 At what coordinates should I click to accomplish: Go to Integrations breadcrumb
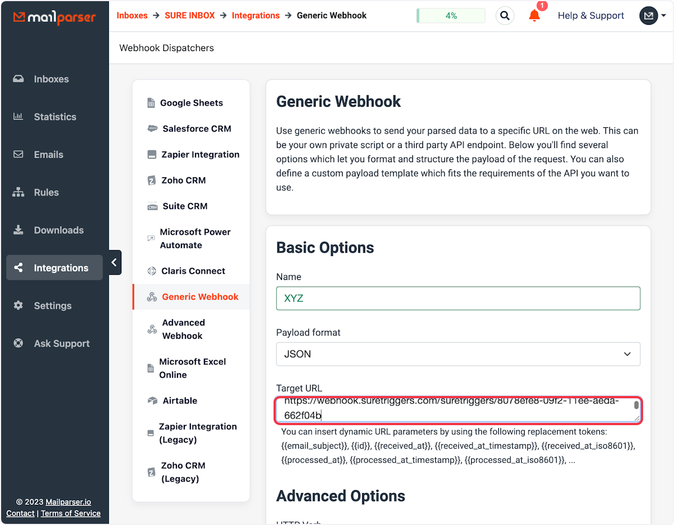[256, 16]
